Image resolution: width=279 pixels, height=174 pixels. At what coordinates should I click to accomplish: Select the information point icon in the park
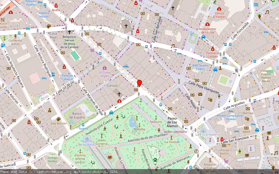196,151
